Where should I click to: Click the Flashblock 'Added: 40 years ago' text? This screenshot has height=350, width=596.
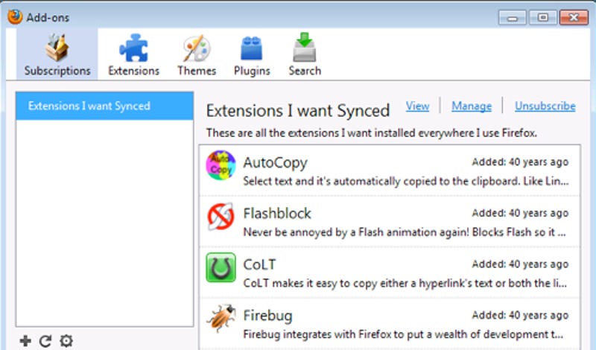pos(520,213)
